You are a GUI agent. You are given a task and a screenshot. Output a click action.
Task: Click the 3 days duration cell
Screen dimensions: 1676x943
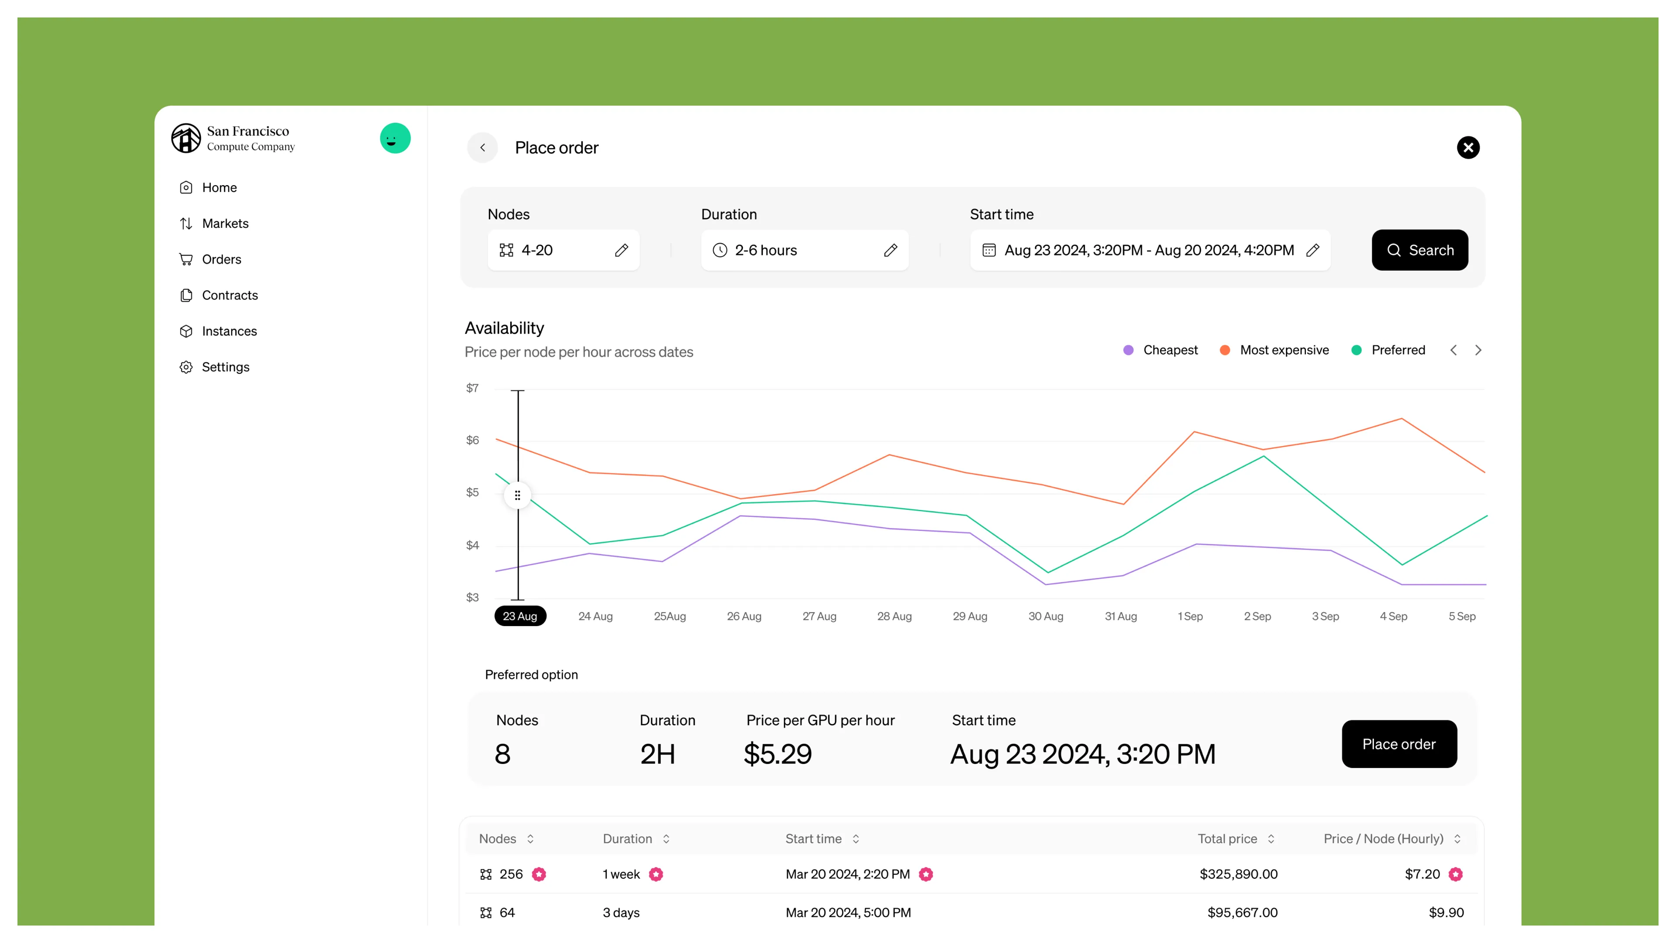click(621, 912)
